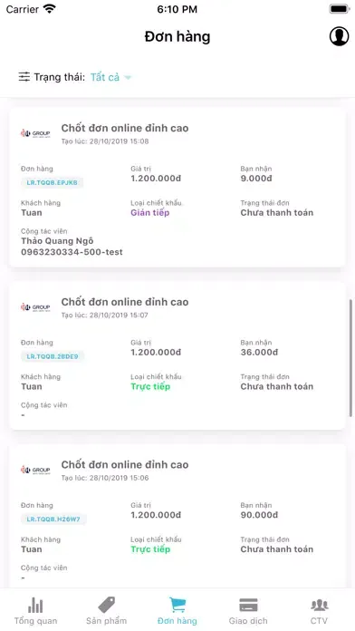Tap the second order's Group logo
Image resolution: width=355 pixels, height=631 pixels.
(x=35, y=307)
